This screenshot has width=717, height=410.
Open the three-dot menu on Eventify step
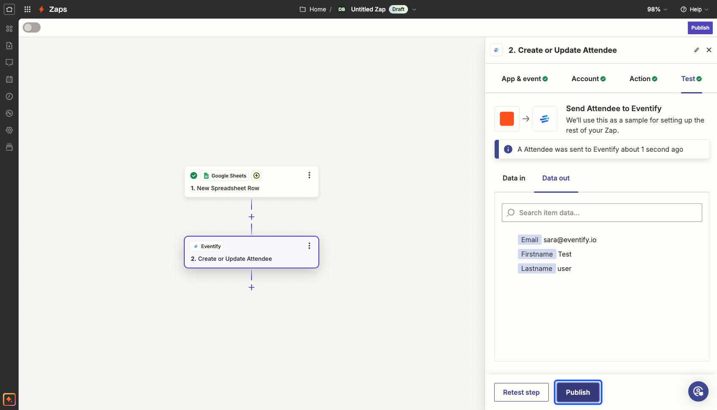tap(309, 246)
